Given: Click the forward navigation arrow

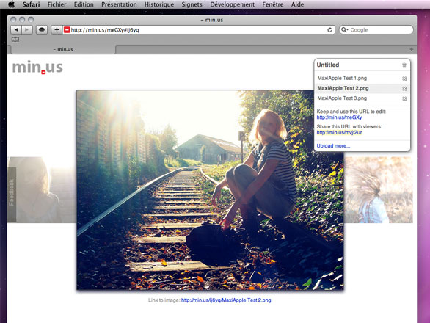Looking at the screenshot, I should 27,29.
